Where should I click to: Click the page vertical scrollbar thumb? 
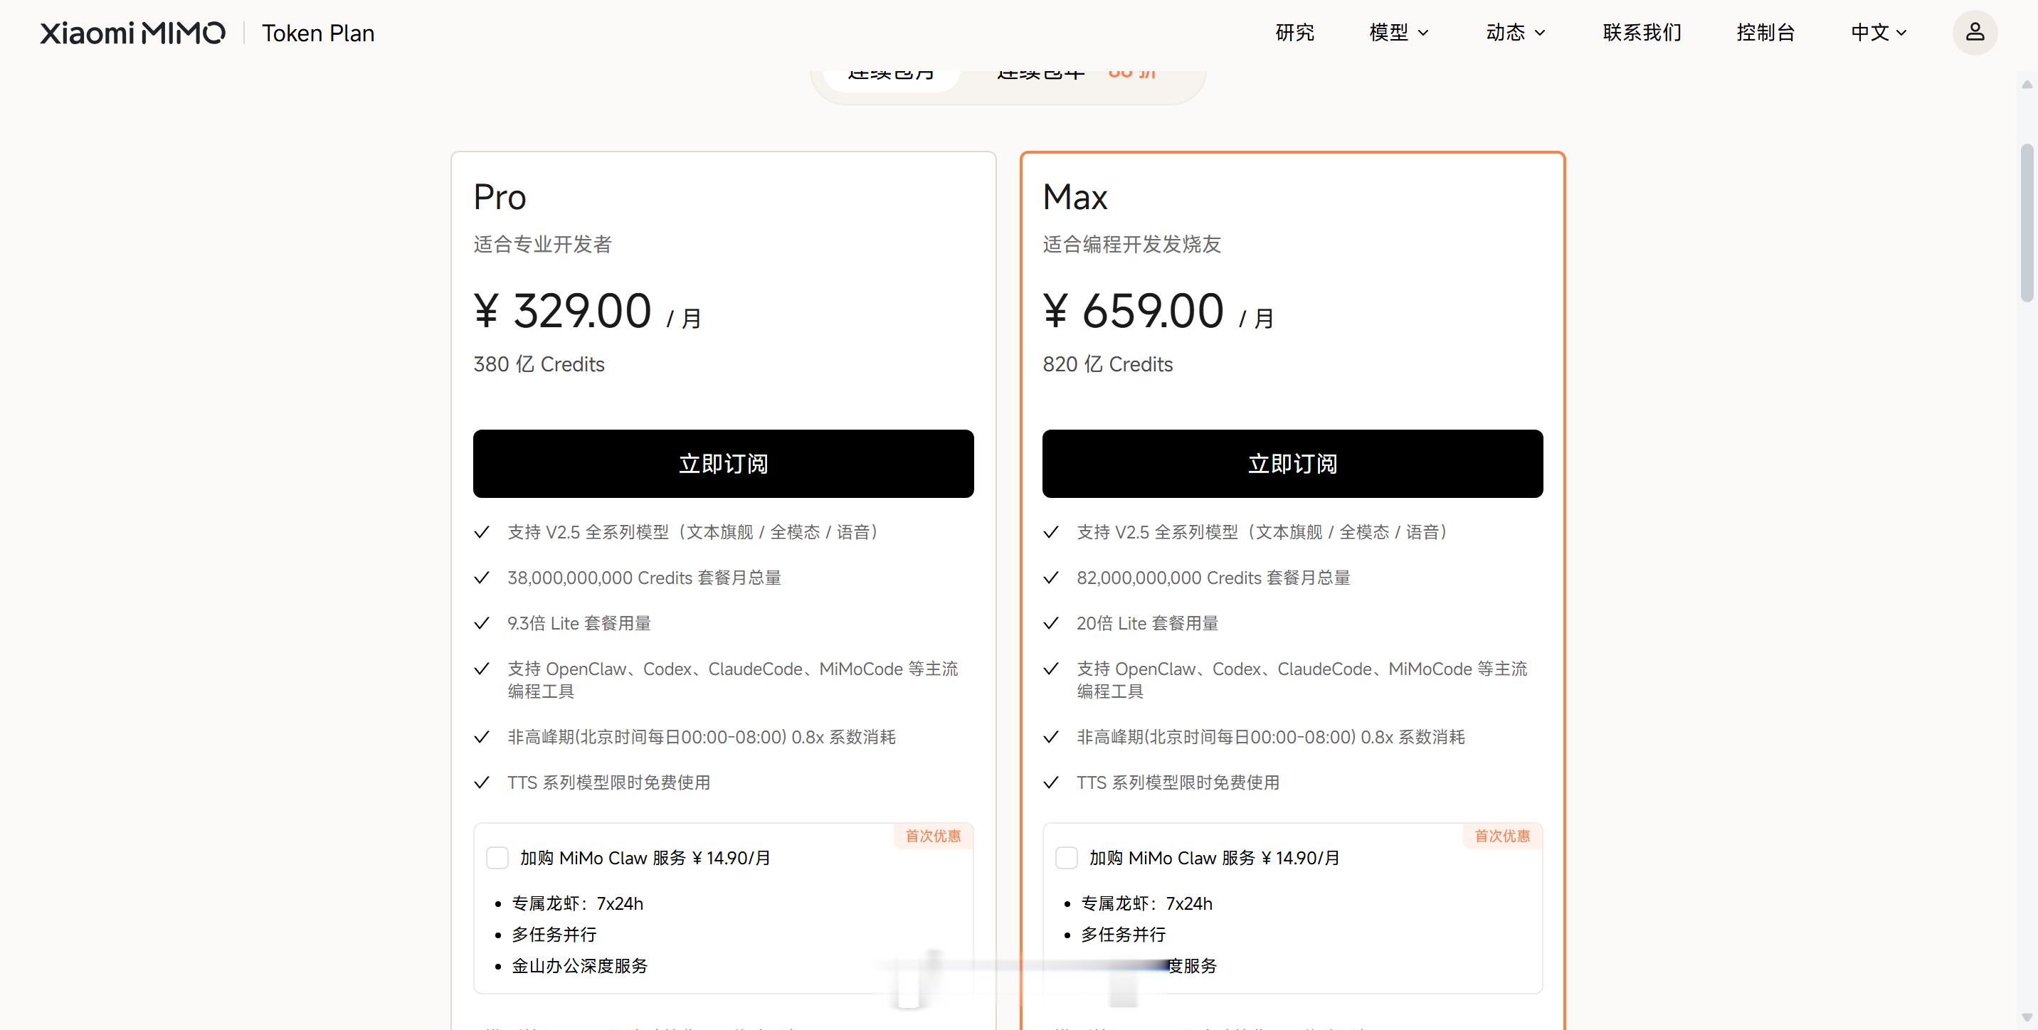tap(2026, 223)
